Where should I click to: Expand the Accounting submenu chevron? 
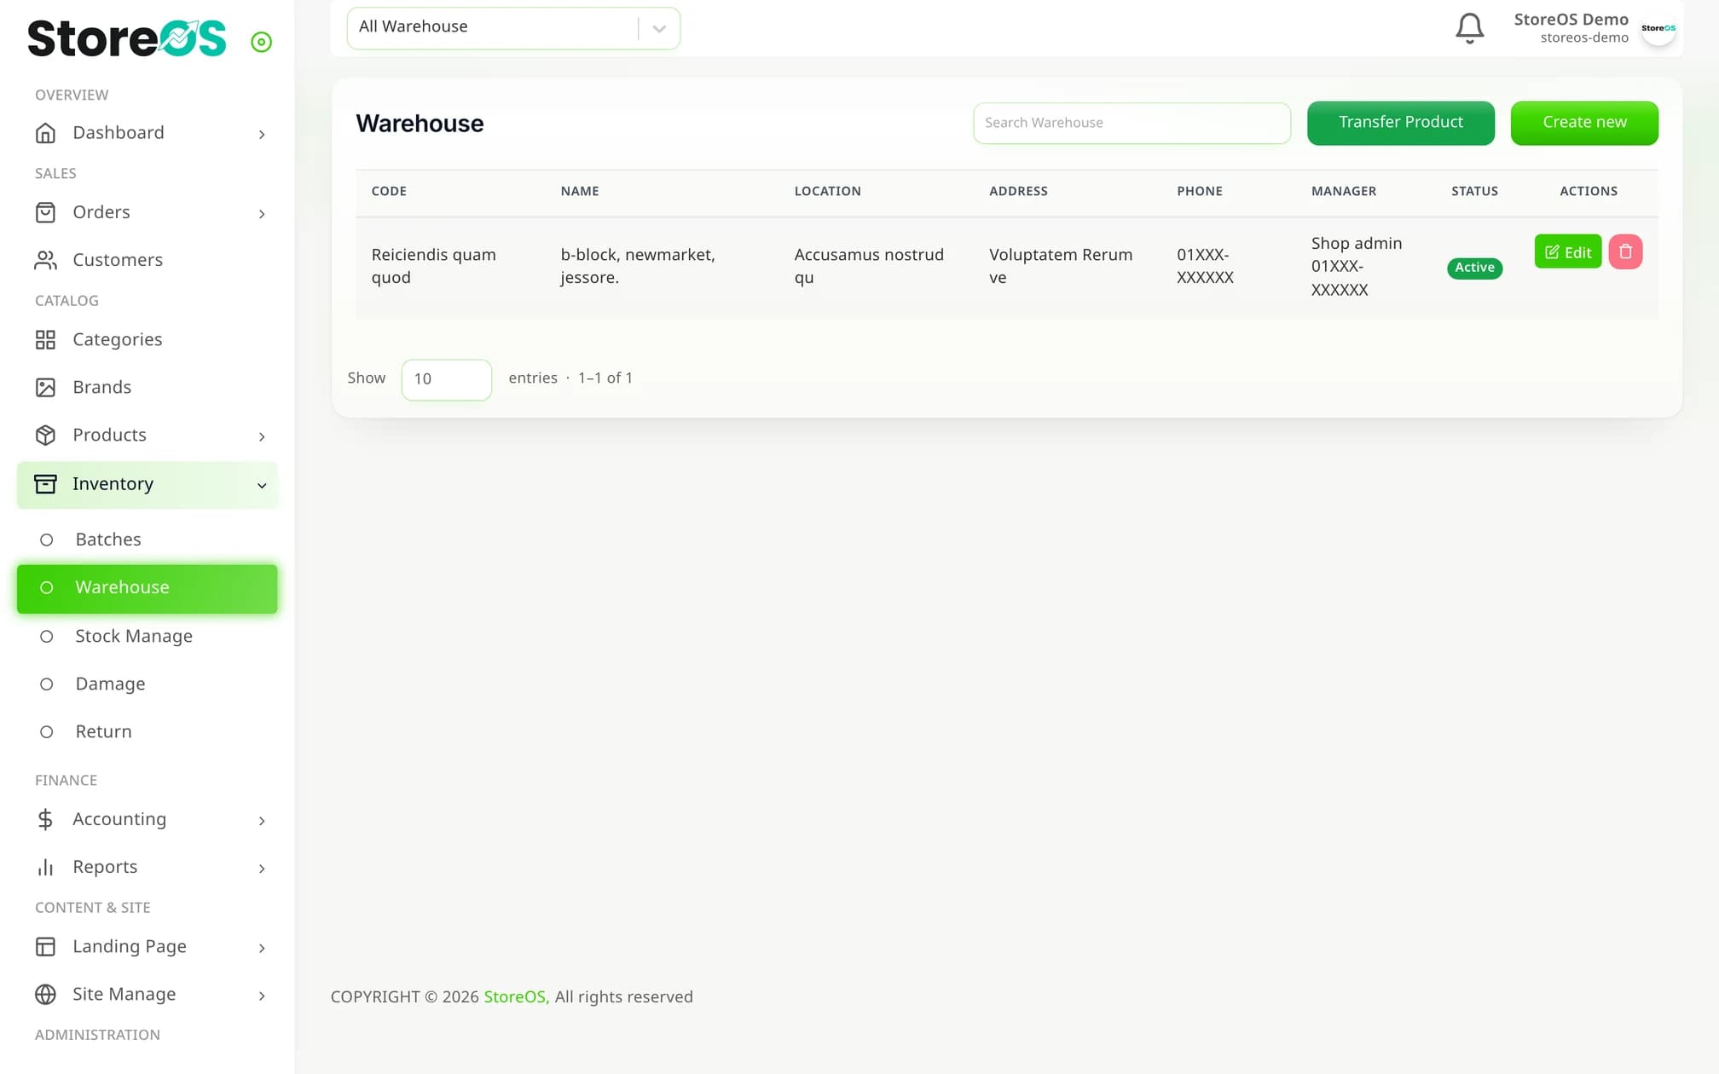pos(262,821)
